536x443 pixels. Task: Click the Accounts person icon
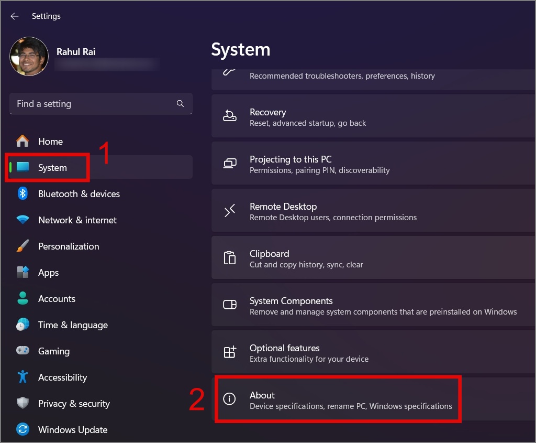pos(23,299)
